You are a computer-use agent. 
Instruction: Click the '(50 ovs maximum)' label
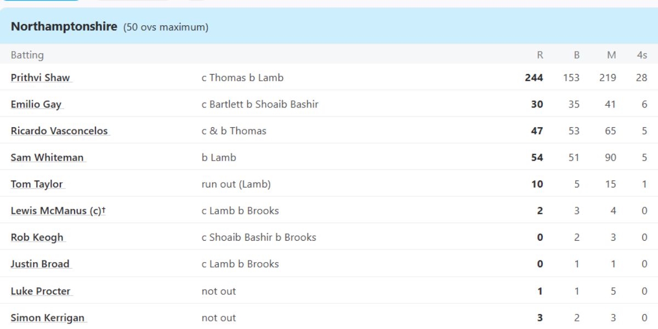pos(166,27)
